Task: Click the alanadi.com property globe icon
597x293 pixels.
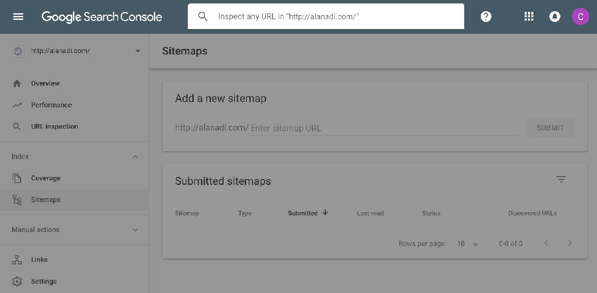Action: tap(17, 51)
